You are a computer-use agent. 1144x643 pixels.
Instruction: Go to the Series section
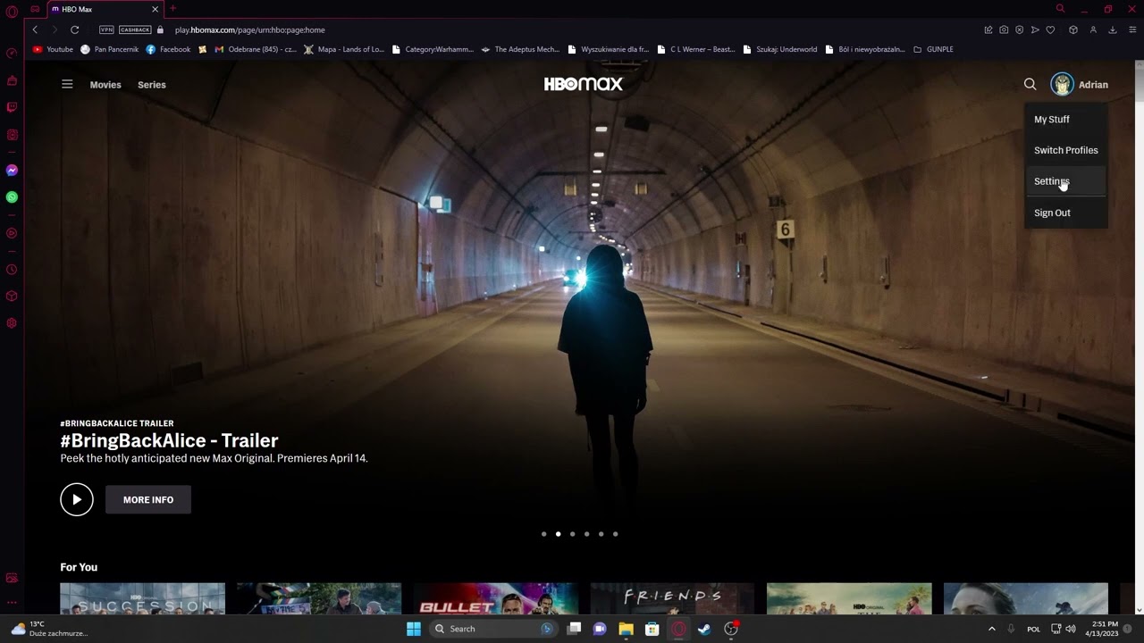pyautogui.click(x=152, y=85)
